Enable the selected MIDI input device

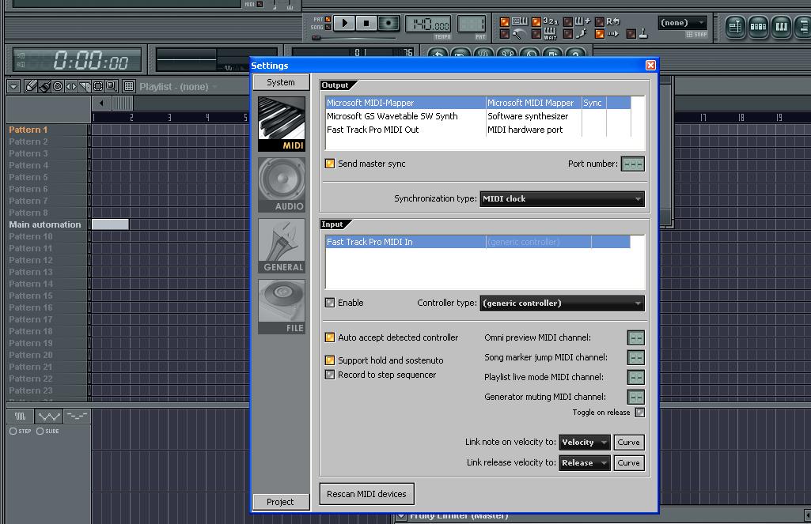pyautogui.click(x=330, y=303)
